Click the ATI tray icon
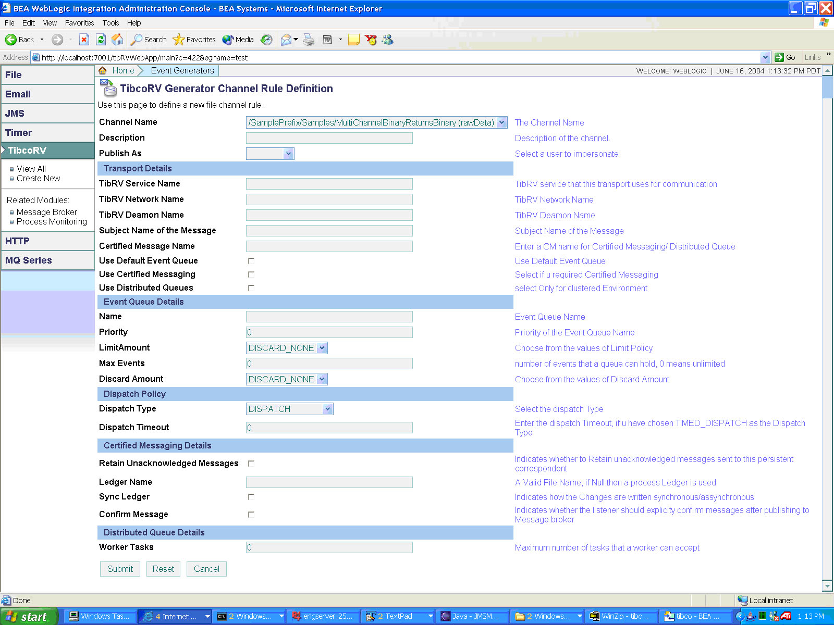The image size is (834, 625). [786, 616]
